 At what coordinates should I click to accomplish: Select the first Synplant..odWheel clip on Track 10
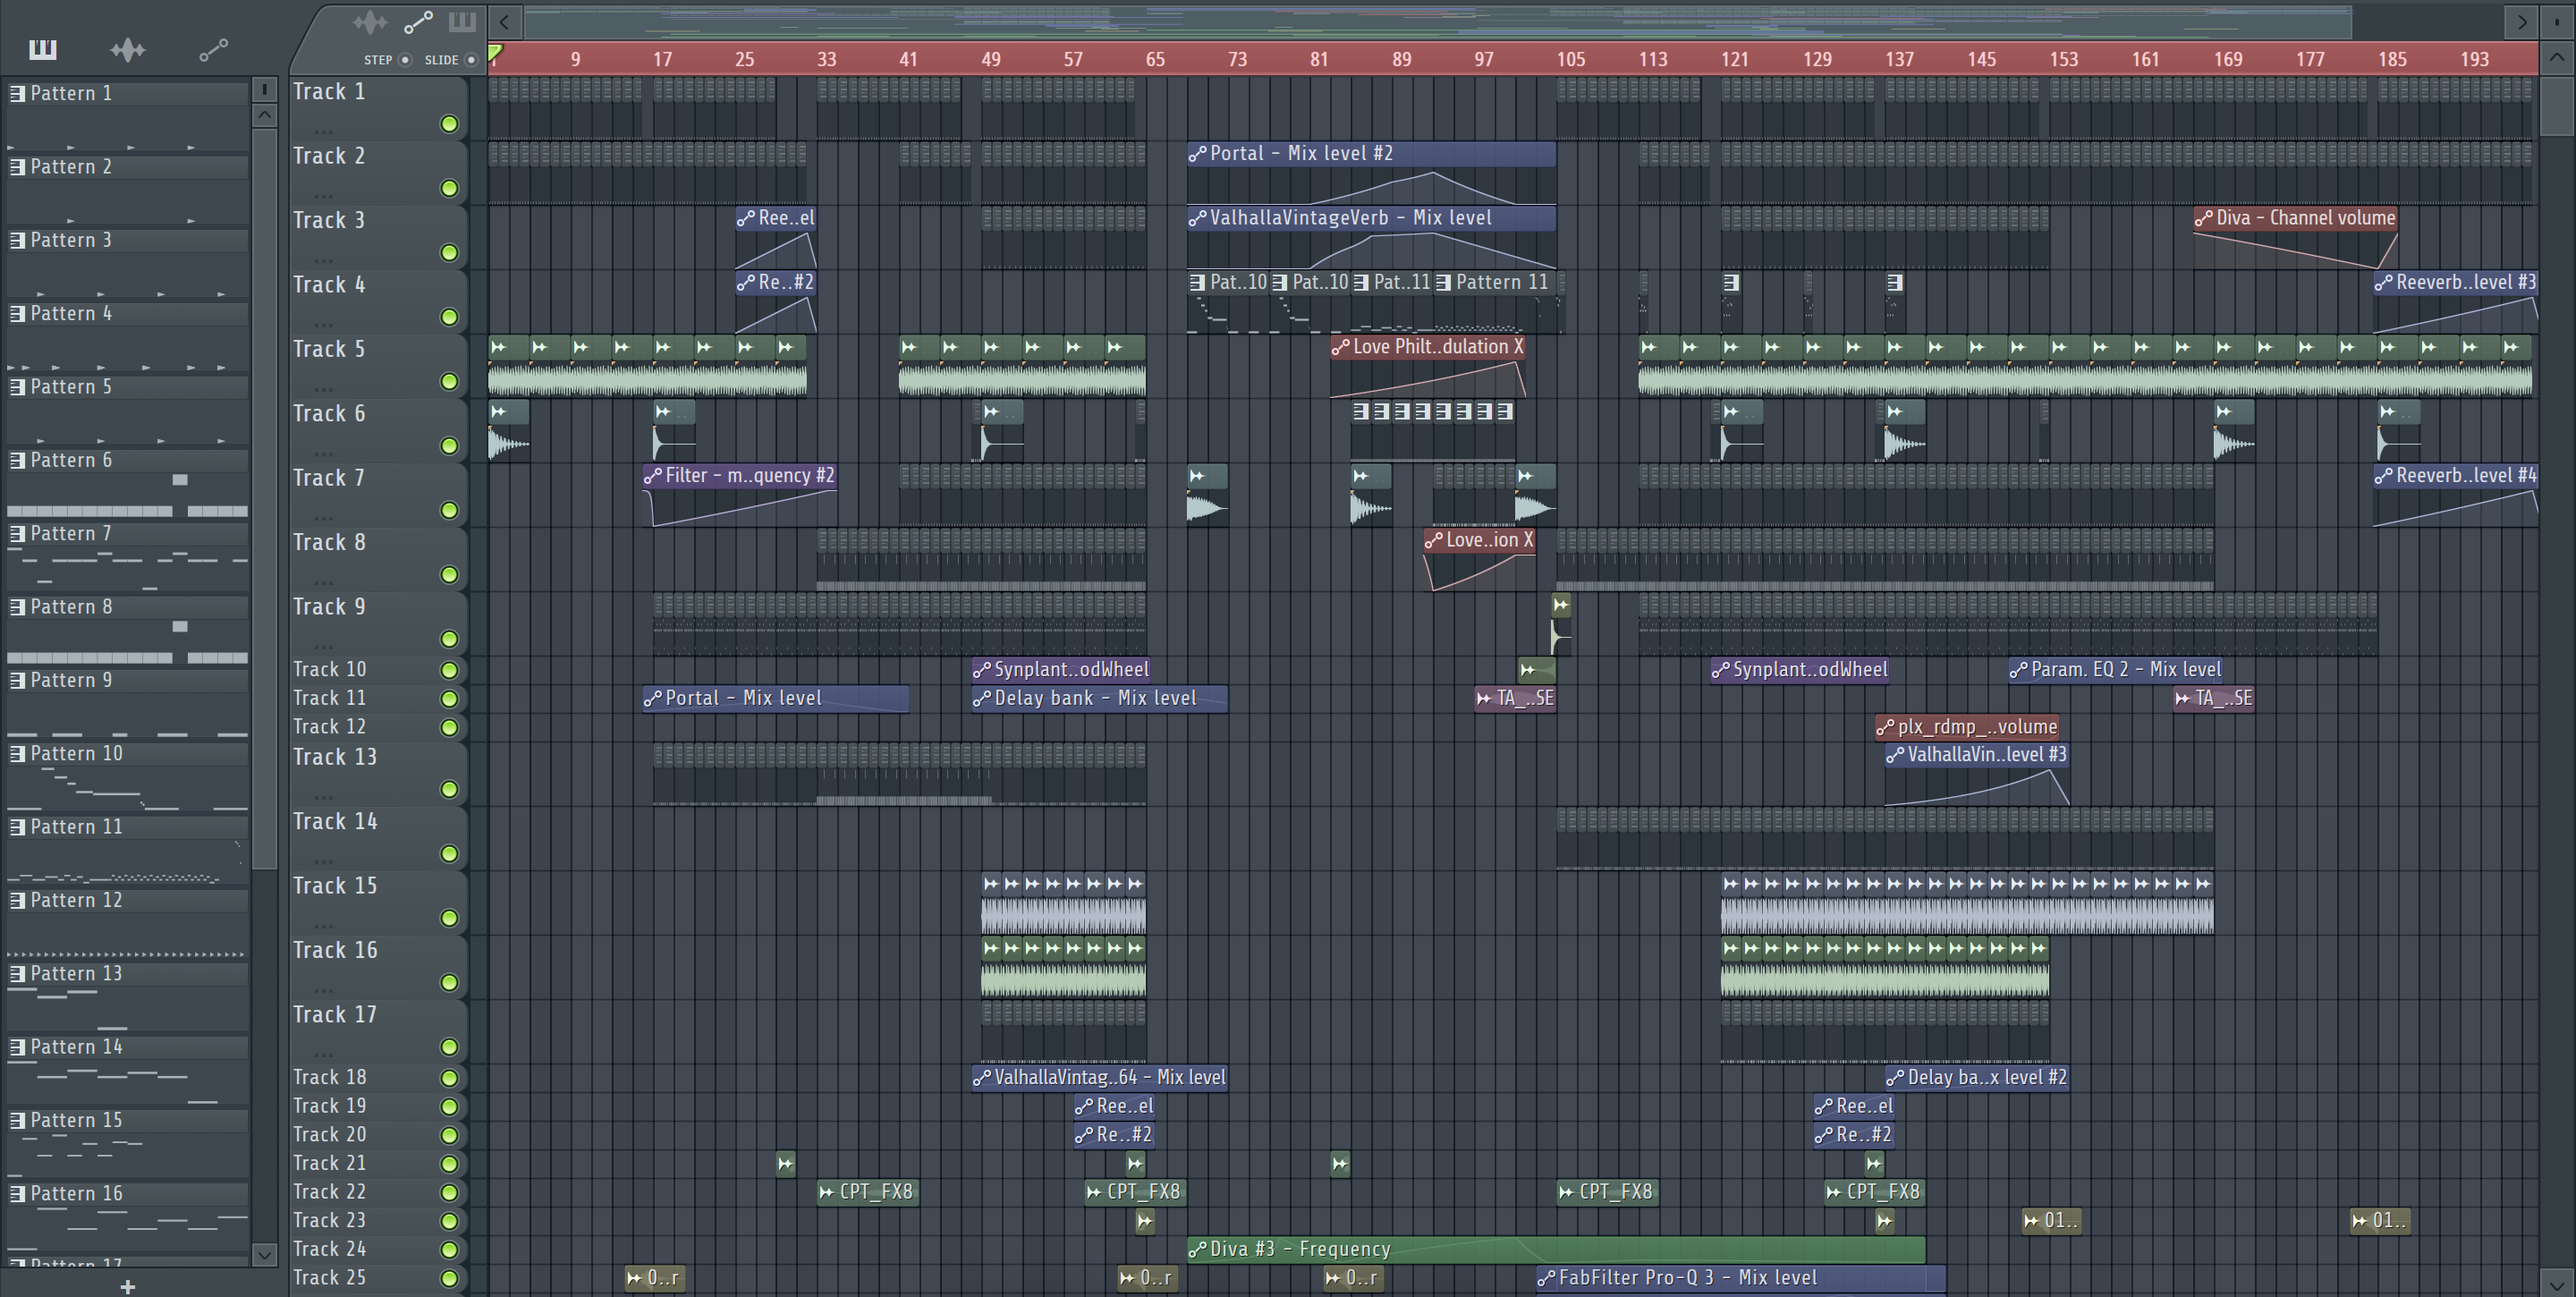coord(1061,670)
